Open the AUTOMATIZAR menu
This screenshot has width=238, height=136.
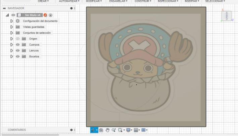69,1
